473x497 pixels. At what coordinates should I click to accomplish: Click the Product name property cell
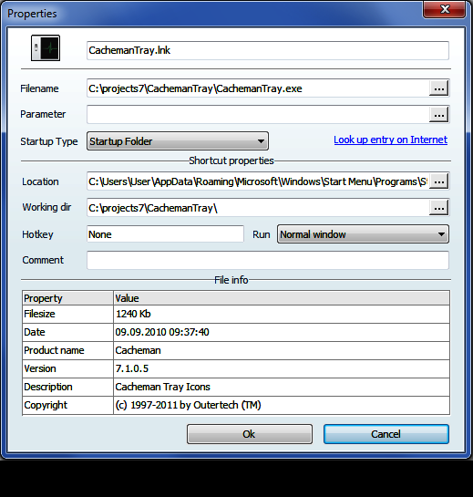67,350
